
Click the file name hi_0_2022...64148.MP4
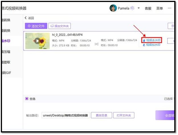click(x=67, y=35)
